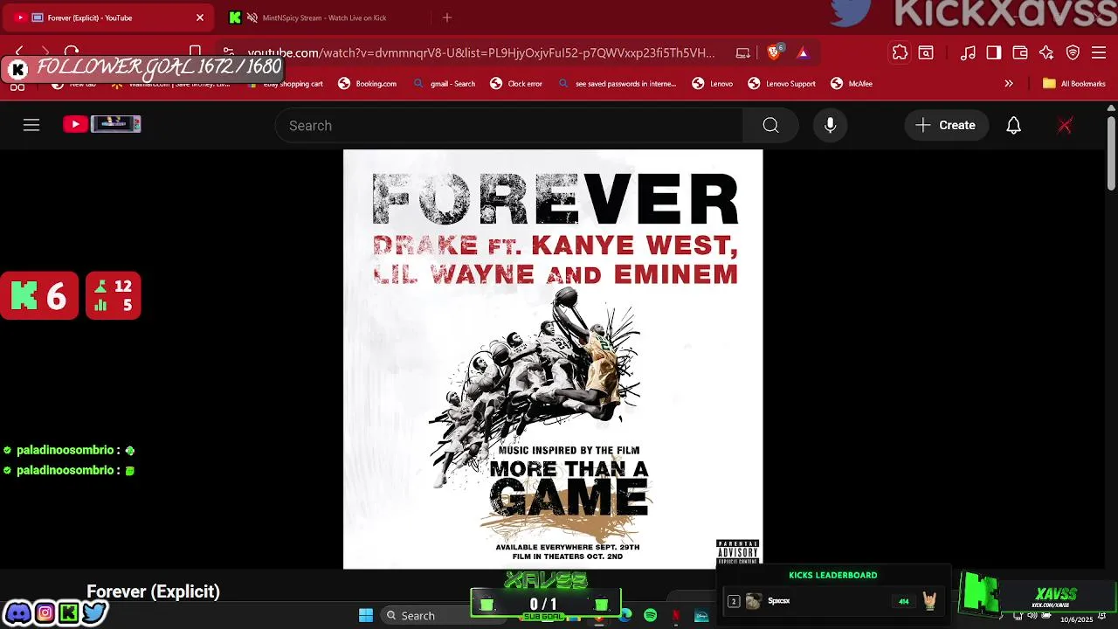
Task: Open the YouTube Create button
Action: click(x=946, y=125)
